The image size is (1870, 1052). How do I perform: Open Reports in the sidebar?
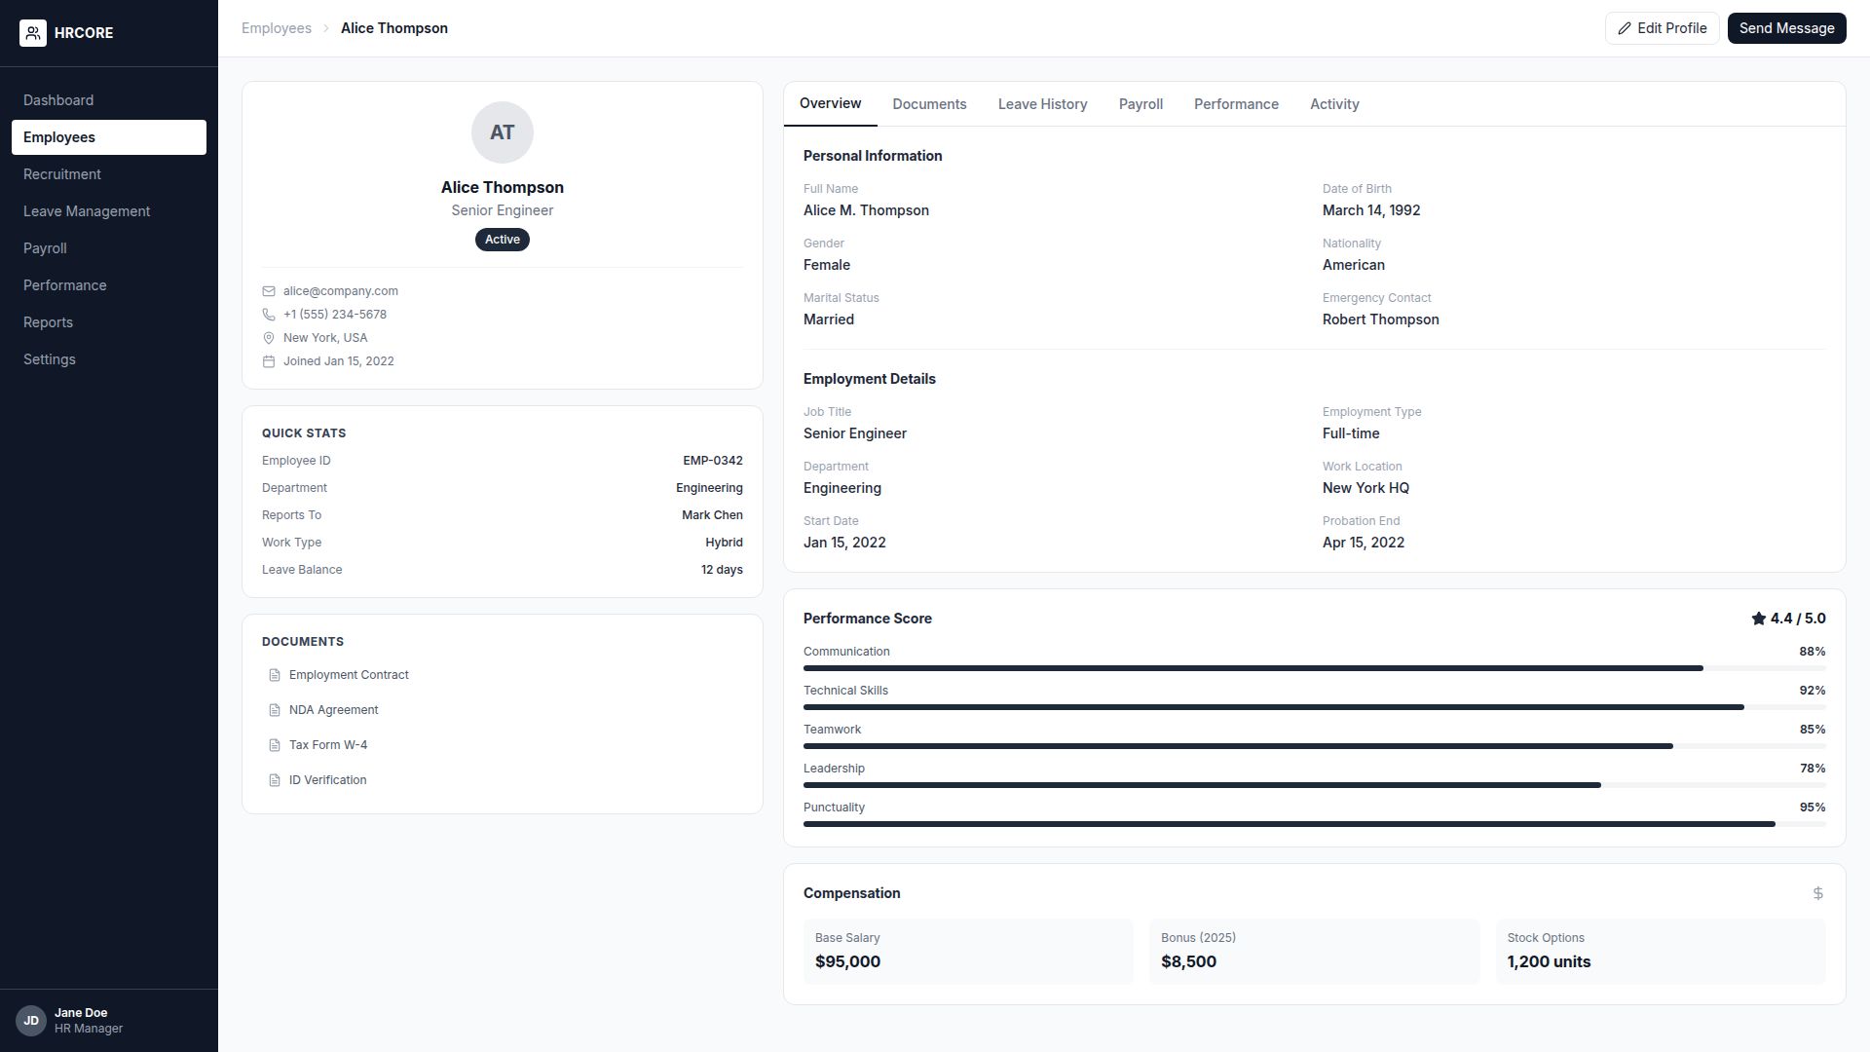[109, 322]
